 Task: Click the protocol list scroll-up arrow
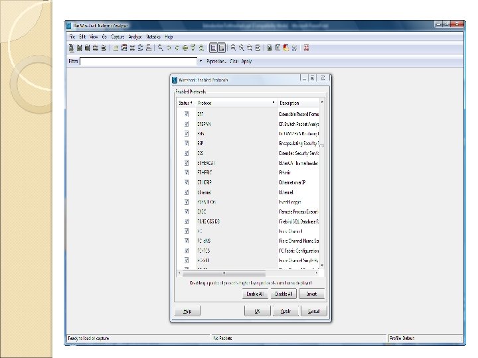322,101
